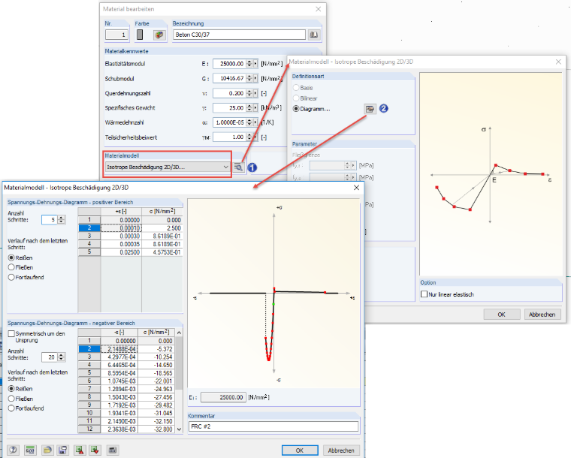Image resolution: width=571 pixels, height=458 pixels.
Task: Click the Nr. field with value 1
Action: click(x=116, y=35)
